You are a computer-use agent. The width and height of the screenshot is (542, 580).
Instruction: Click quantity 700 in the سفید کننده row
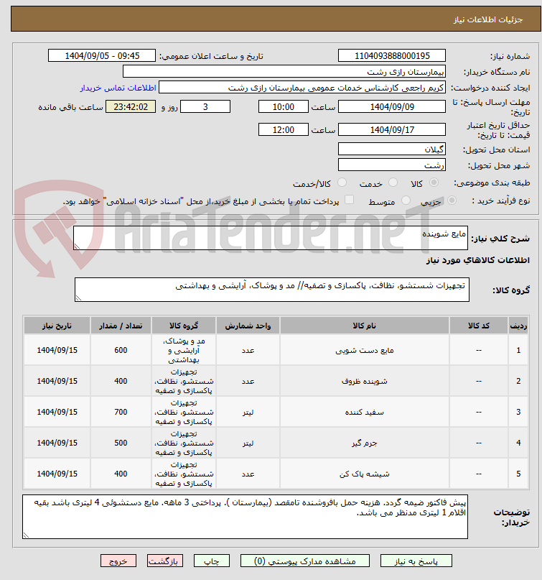[x=121, y=412]
